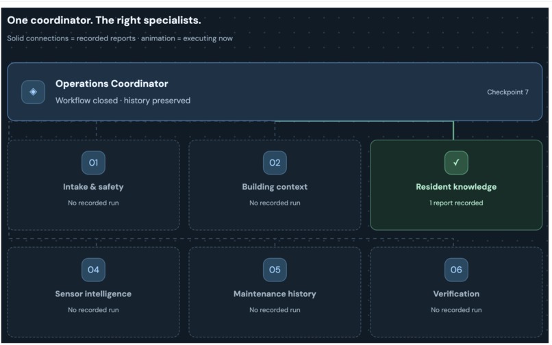Select the 01 badge on Intake & safety
The height and width of the screenshot is (345, 552).
[x=93, y=163]
